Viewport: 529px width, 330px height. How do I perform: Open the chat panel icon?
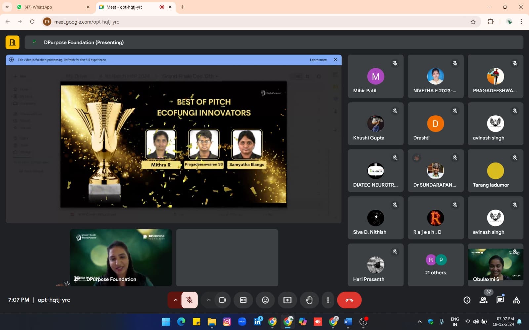(500, 300)
